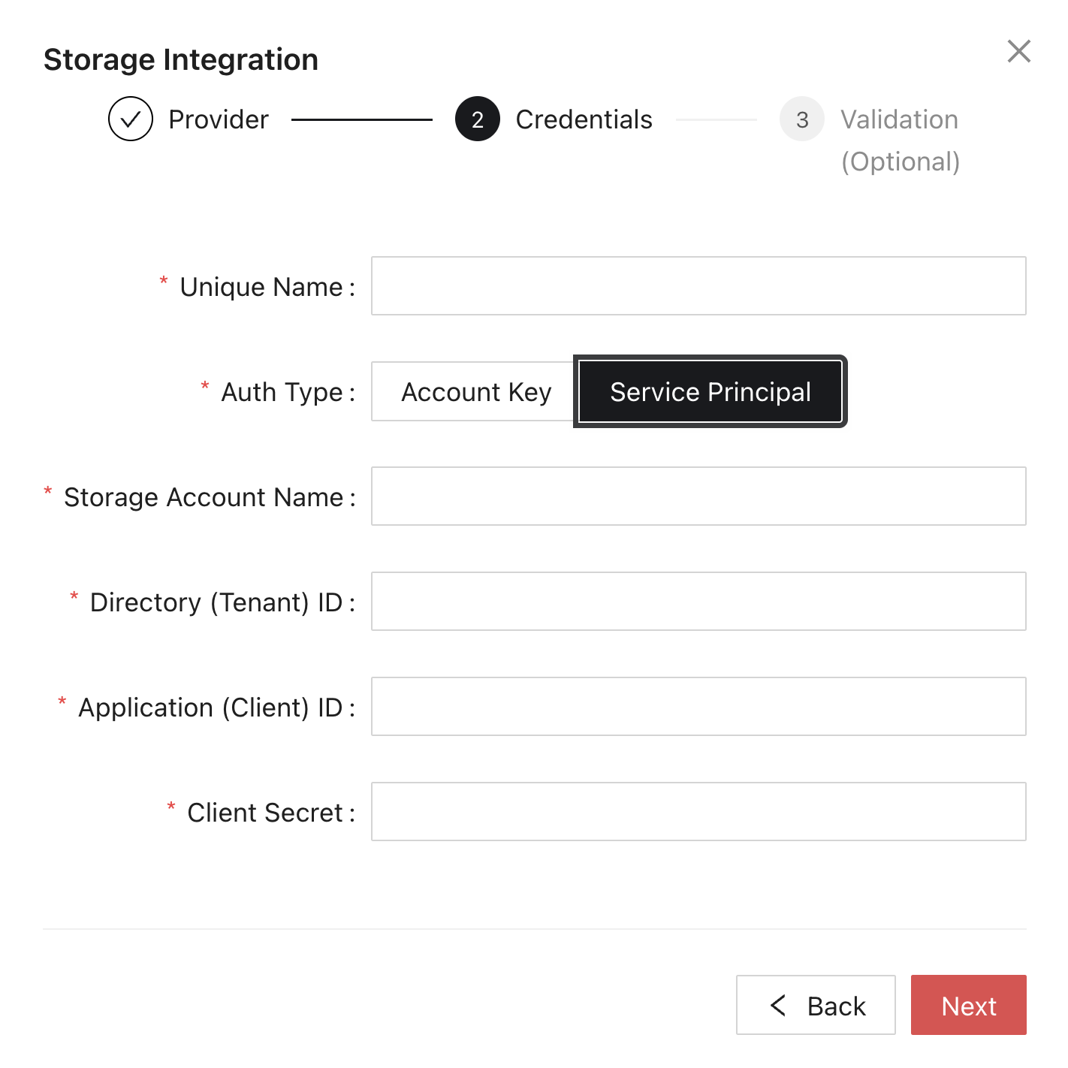Click the Storage Integration title
This screenshot has height=1068, width=1068.
pyautogui.click(x=181, y=60)
